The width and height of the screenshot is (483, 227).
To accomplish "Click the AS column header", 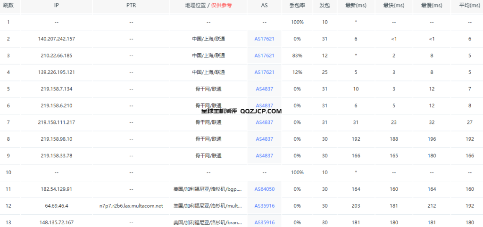I will coord(264,6).
